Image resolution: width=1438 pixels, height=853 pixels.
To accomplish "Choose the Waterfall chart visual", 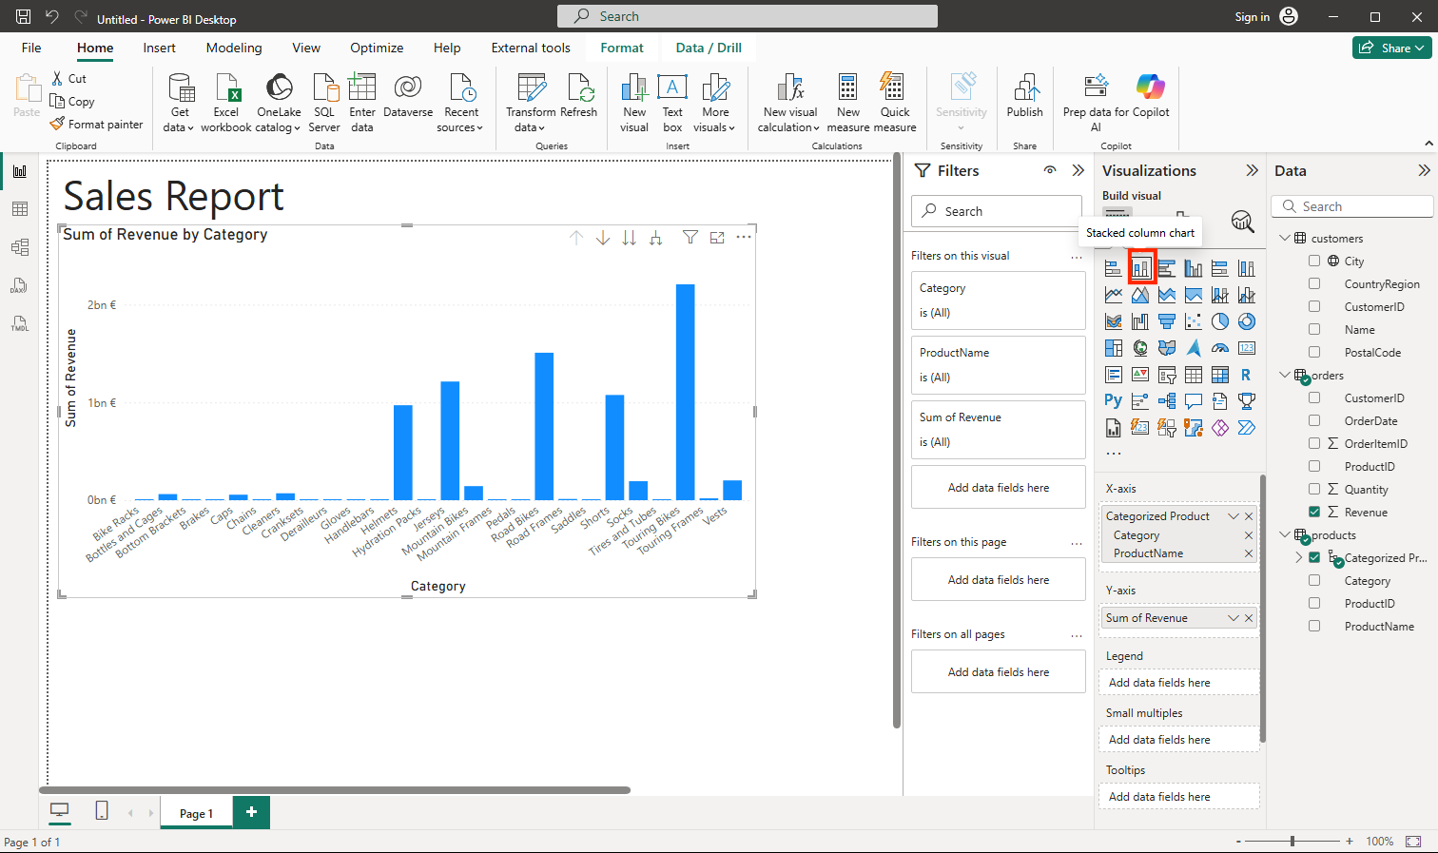I will click(1140, 321).
